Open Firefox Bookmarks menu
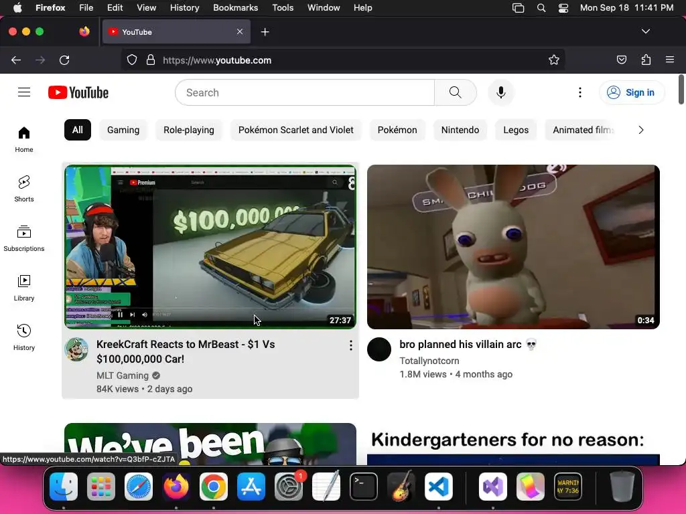The width and height of the screenshot is (686, 514). point(235,7)
